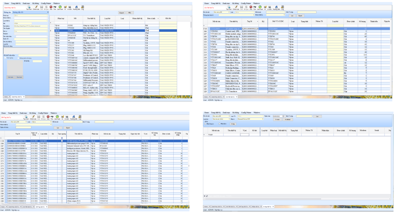Click Log icon in Chi Tiết Vật Tư toolbar

click(283, 7)
